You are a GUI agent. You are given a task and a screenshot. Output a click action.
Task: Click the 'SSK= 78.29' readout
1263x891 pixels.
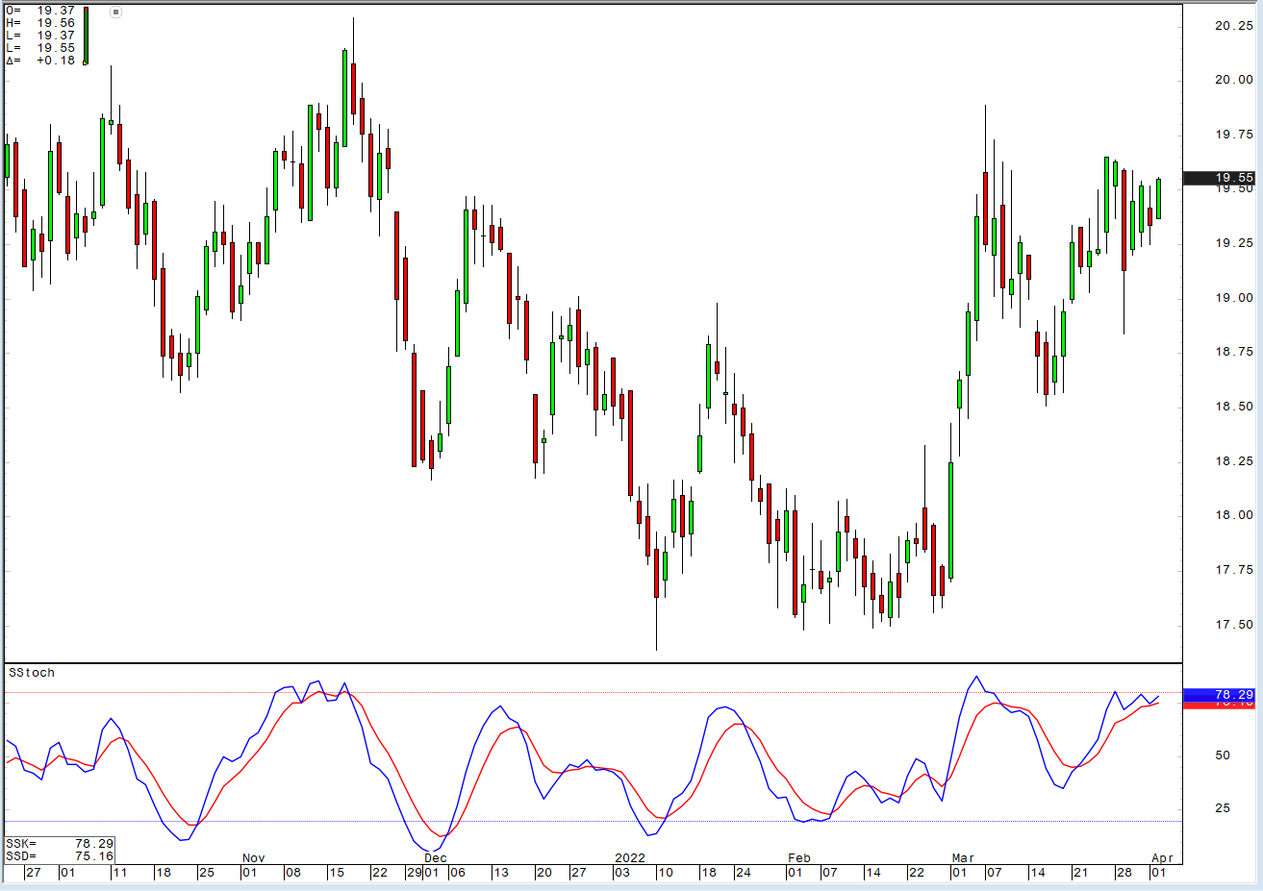(x=60, y=844)
